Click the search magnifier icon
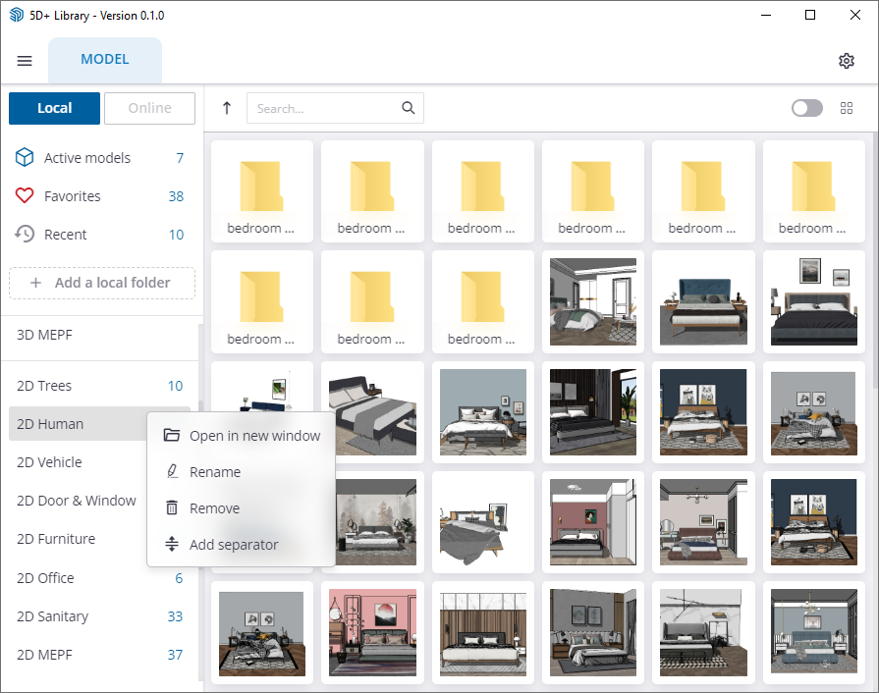The height and width of the screenshot is (693, 879). coord(409,108)
